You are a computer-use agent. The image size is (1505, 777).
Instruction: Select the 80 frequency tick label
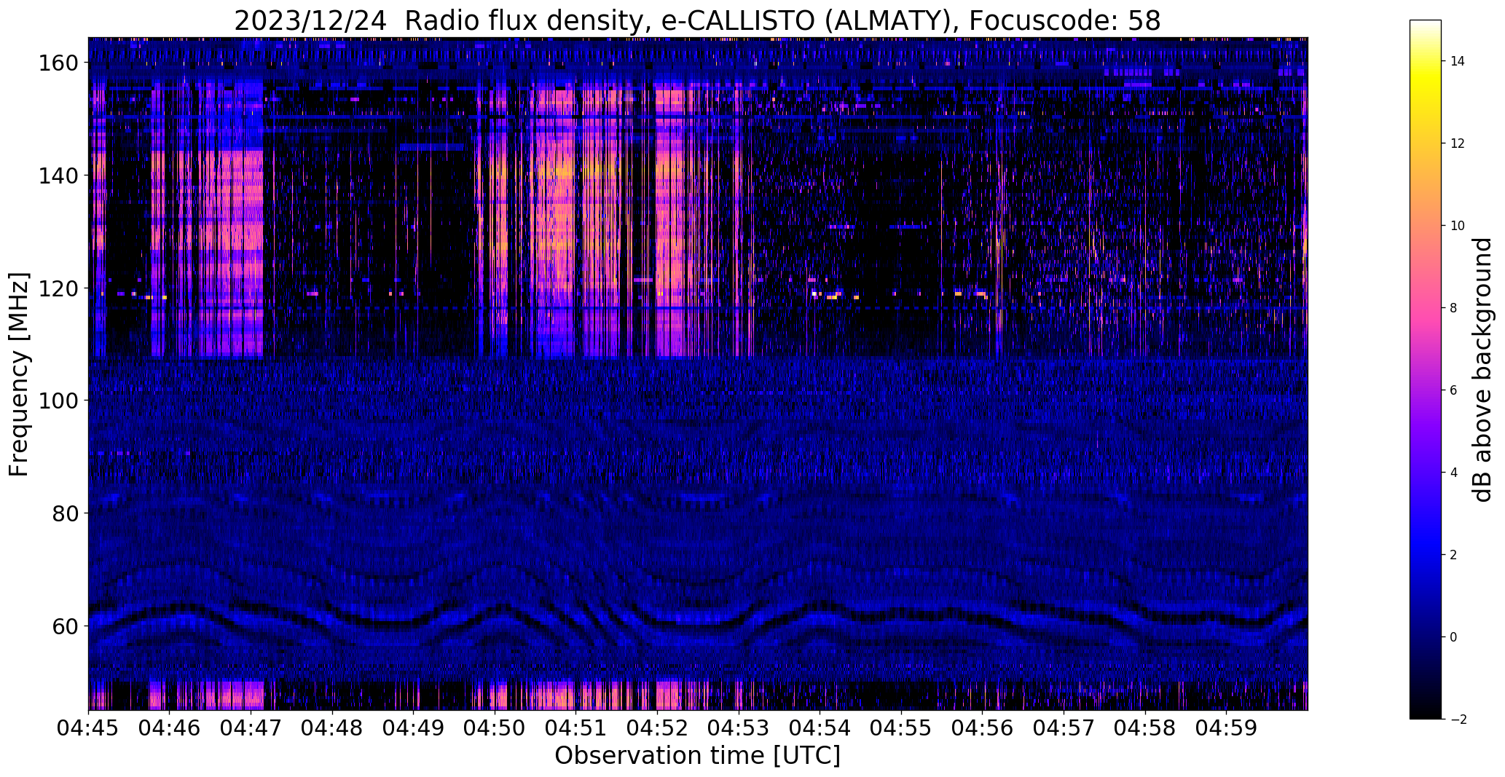[65, 513]
